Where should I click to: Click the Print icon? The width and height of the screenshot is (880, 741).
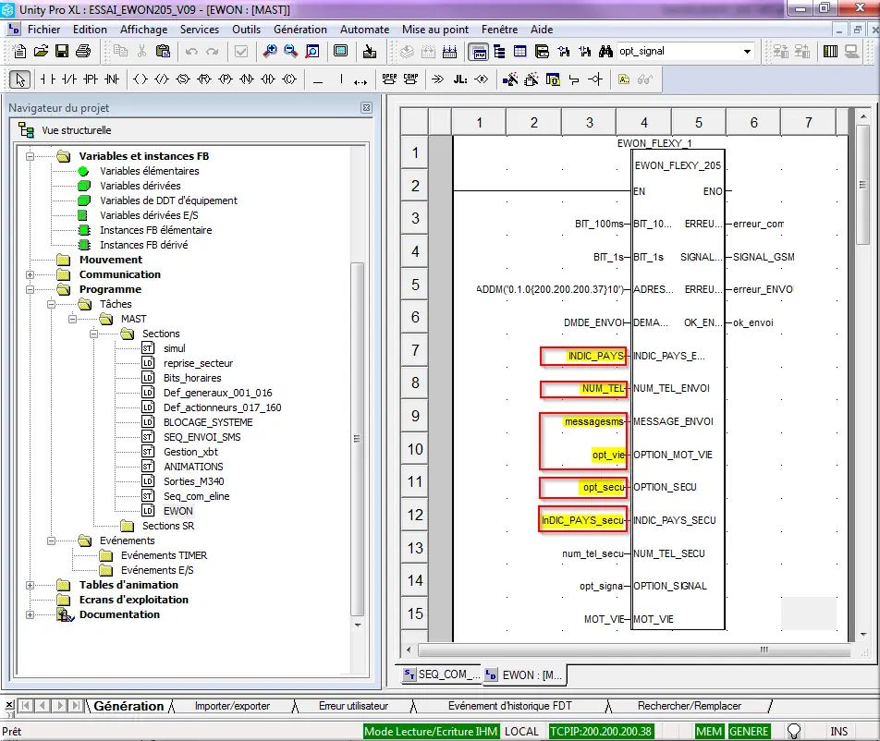click(x=83, y=52)
